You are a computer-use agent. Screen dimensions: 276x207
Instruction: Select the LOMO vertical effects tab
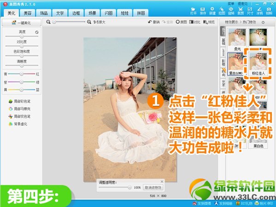223,52
